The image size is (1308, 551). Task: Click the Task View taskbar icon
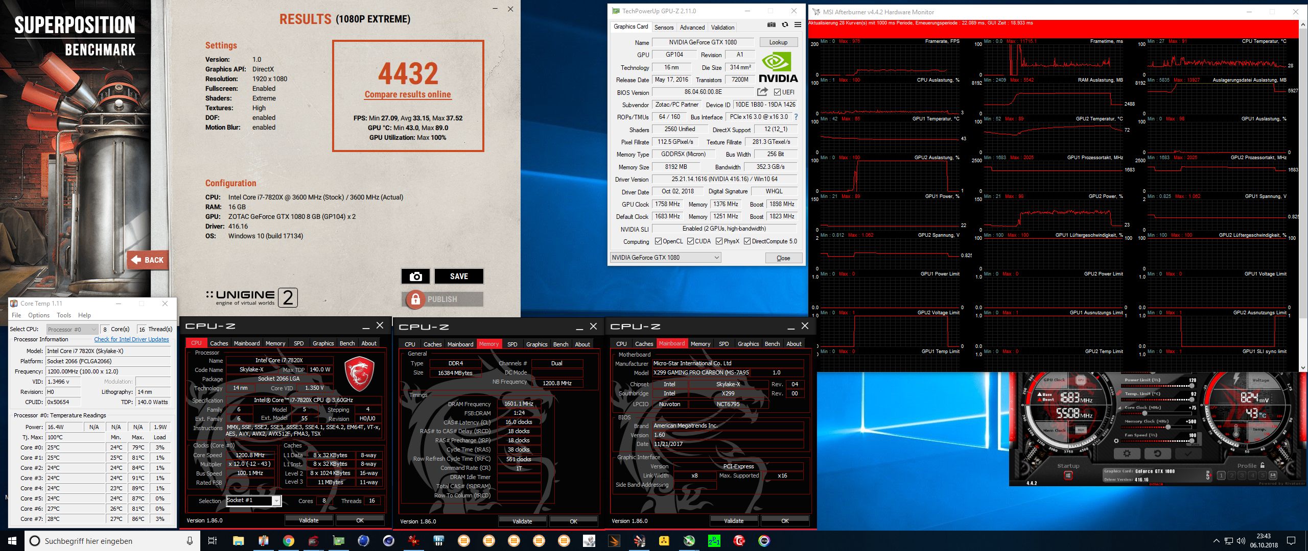(x=212, y=541)
